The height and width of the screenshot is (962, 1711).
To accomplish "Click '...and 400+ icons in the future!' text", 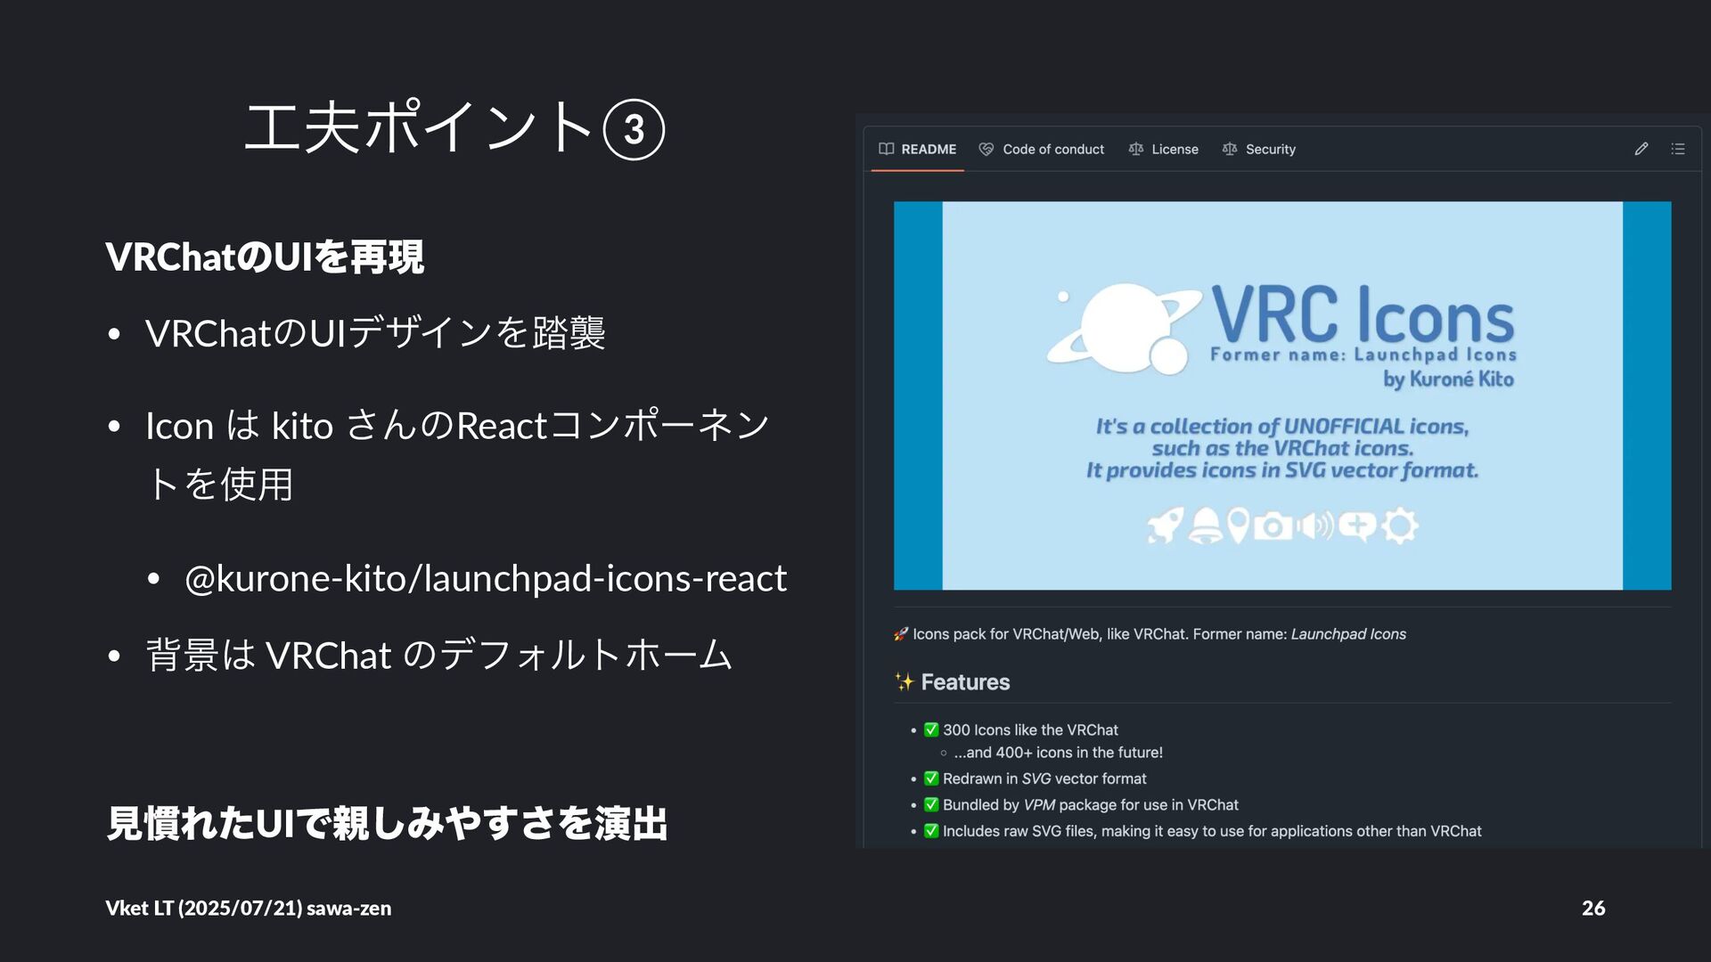I will tap(1058, 753).
